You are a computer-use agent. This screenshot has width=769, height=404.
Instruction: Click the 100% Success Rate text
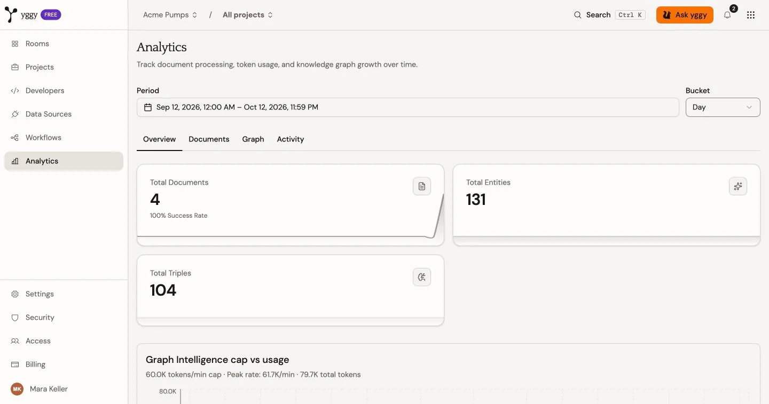tap(178, 216)
